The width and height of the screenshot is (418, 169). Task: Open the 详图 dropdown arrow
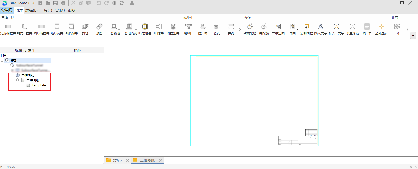pos(298,29)
